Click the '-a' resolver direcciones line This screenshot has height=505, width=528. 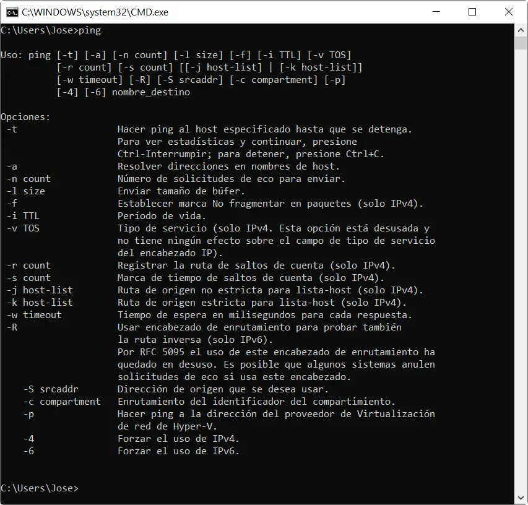(x=10, y=166)
